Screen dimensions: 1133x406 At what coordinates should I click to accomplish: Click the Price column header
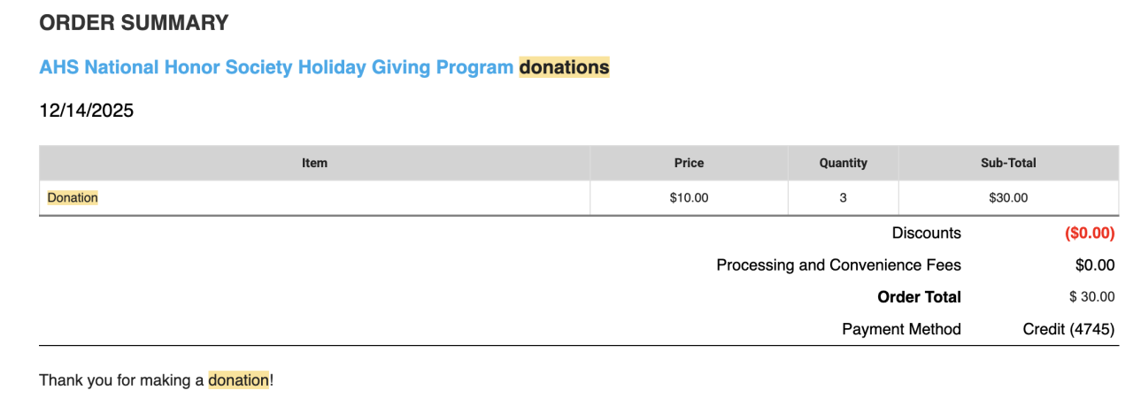pyautogui.click(x=689, y=163)
